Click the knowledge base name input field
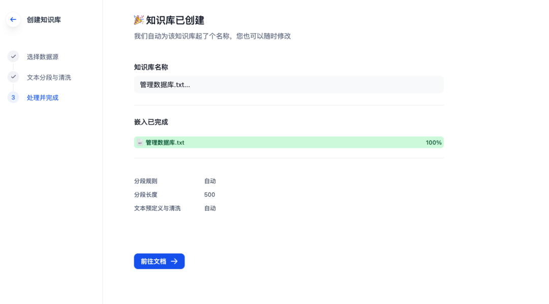This screenshot has width=549, height=304. point(288,84)
